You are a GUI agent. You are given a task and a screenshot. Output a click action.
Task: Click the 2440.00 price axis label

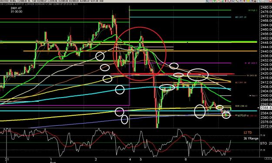pyautogui.click(x=266, y=51)
